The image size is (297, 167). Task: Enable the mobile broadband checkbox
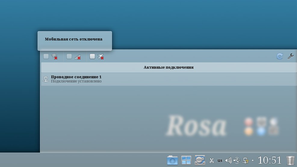pyautogui.click(x=69, y=56)
